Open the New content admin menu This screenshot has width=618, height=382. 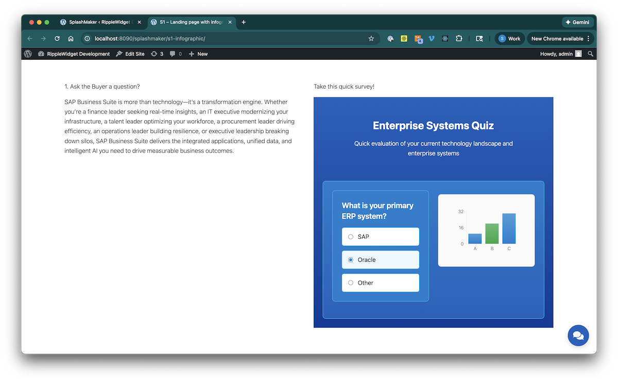point(198,54)
